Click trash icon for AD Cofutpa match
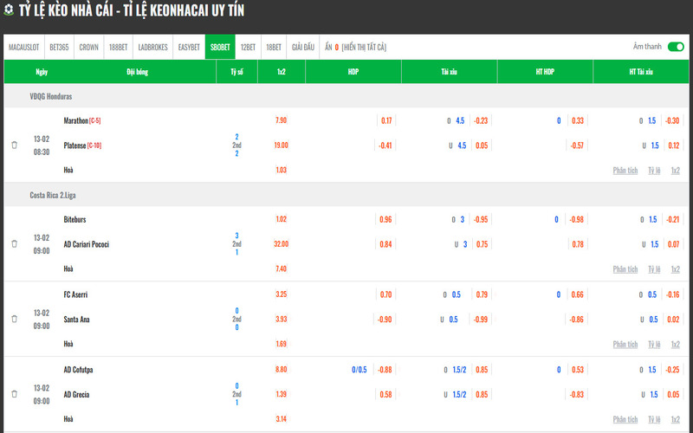Image resolution: width=693 pixels, height=433 pixels. coord(14,394)
